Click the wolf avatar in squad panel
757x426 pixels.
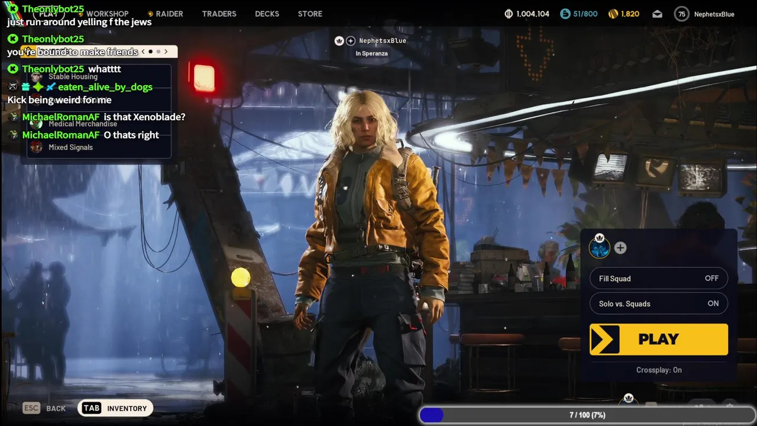(x=600, y=248)
